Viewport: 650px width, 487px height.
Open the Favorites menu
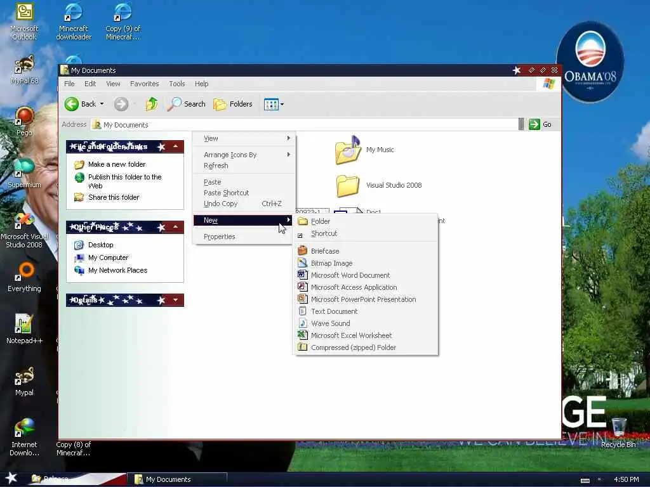tap(144, 84)
